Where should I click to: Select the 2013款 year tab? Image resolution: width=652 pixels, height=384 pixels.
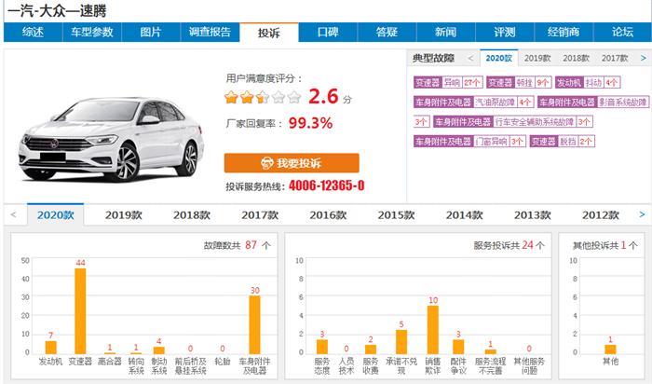tap(533, 215)
